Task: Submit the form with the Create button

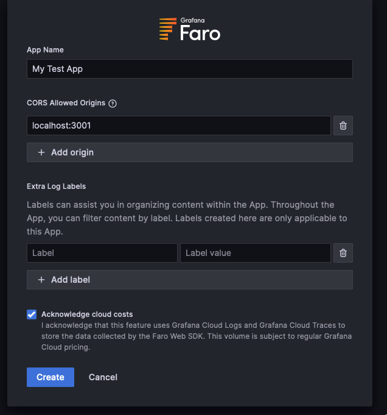Action: tap(51, 377)
